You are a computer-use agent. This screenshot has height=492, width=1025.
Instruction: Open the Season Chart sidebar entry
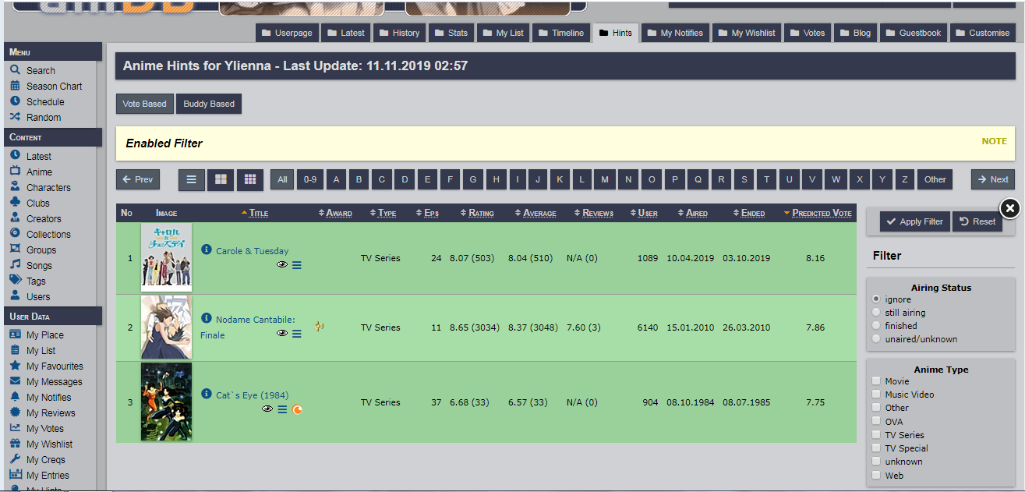click(x=54, y=86)
